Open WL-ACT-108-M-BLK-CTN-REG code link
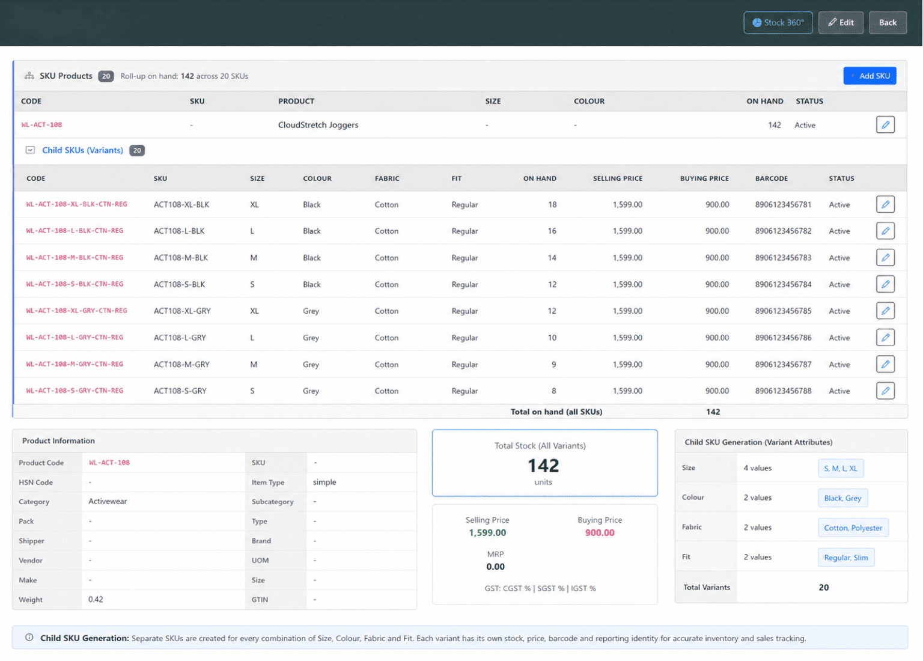 click(x=75, y=258)
